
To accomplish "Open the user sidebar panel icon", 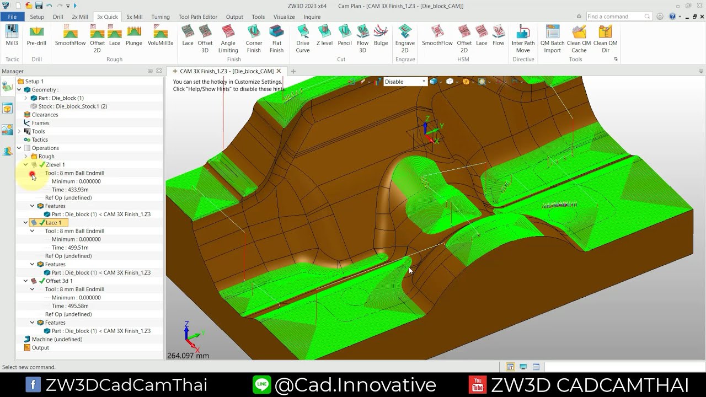I will point(7,151).
